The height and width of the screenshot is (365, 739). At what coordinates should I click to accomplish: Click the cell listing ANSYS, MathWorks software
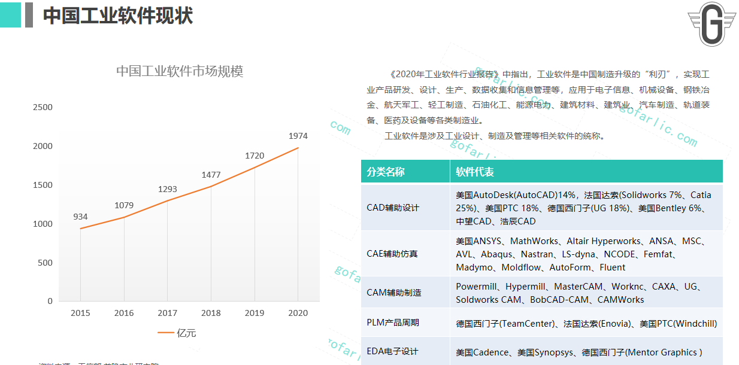coord(586,254)
